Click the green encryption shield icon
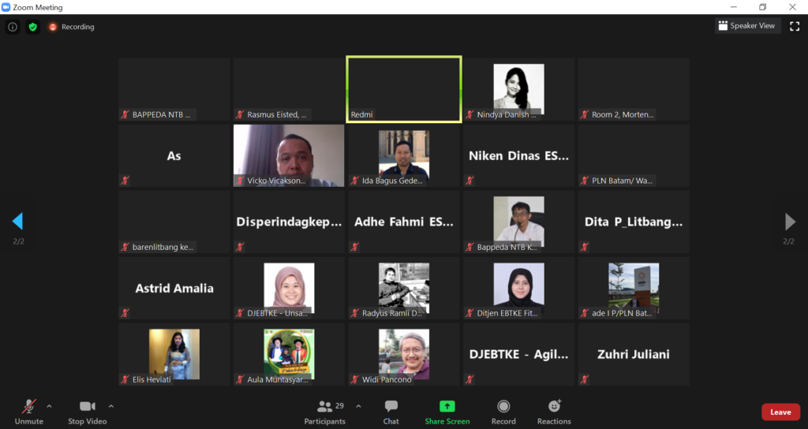 tap(32, 27)
